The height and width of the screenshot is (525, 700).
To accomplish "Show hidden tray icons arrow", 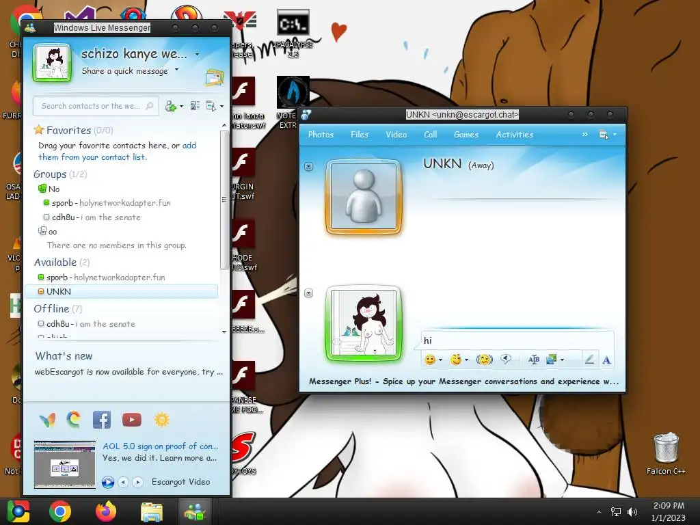I will pos(599,512).
